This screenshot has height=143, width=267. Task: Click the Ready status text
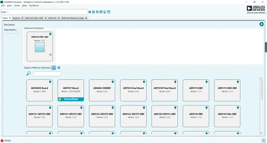point(8,141)
